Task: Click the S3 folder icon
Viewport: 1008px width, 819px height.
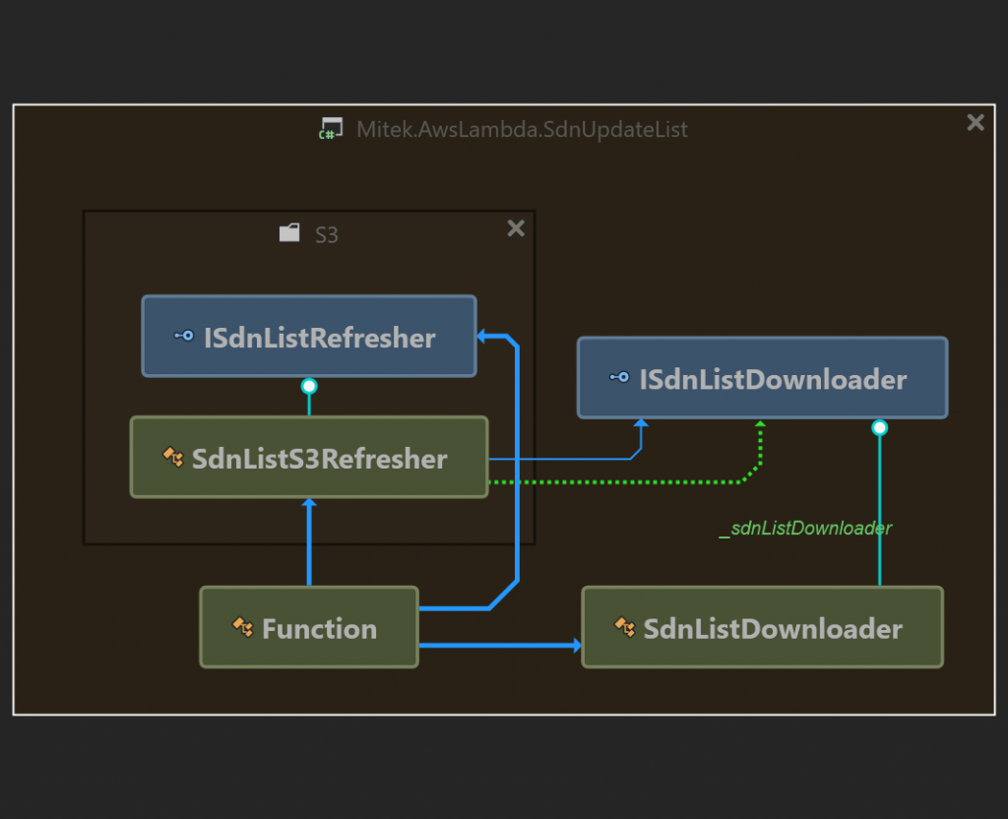Action: pos(289,233)
